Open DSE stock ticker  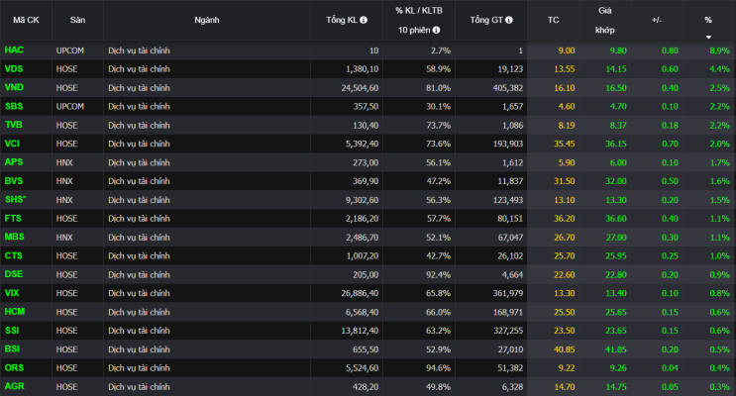(14, 274)
